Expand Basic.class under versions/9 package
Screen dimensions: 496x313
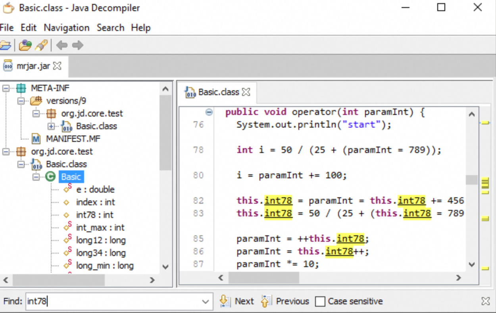point(51,126)
